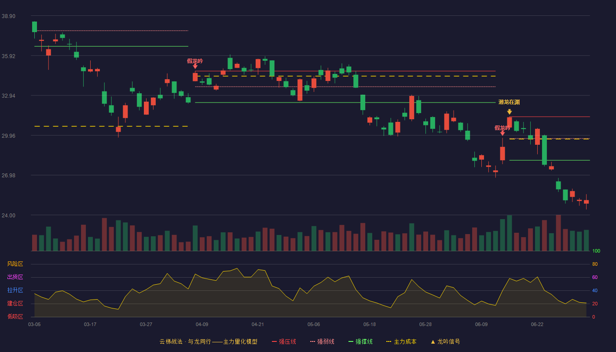Image resolution: width=616 pixels, height=352 pixels.
Task: Click the red arrow below the April 假龙吟
Action: tap(195, 66)
